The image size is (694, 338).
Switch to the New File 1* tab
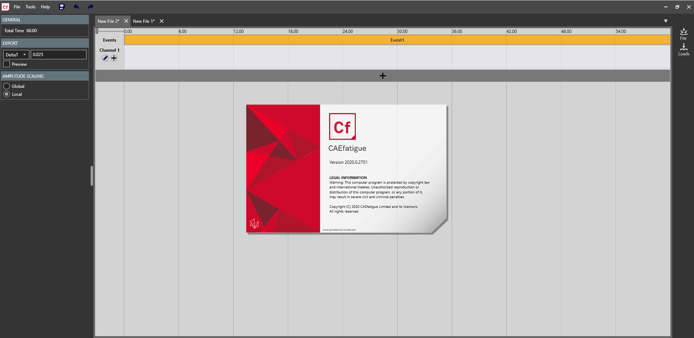(x=144, y=21)
